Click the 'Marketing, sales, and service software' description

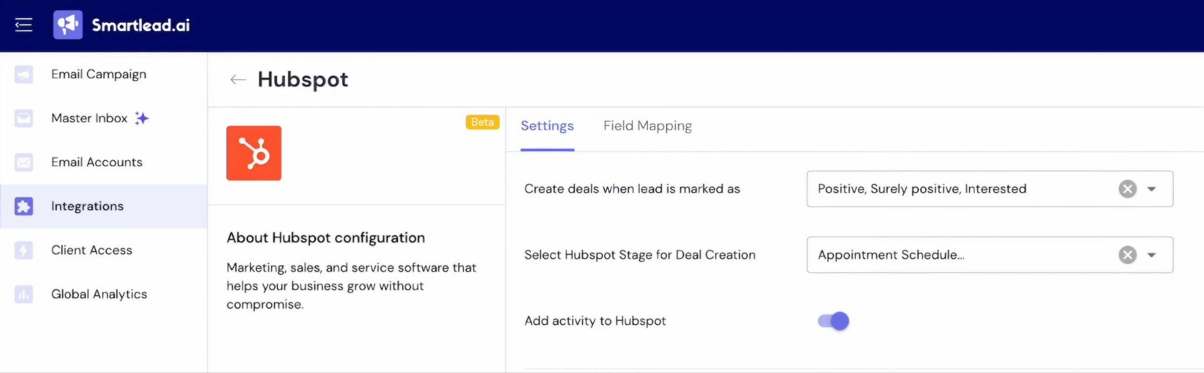point(352,286)
